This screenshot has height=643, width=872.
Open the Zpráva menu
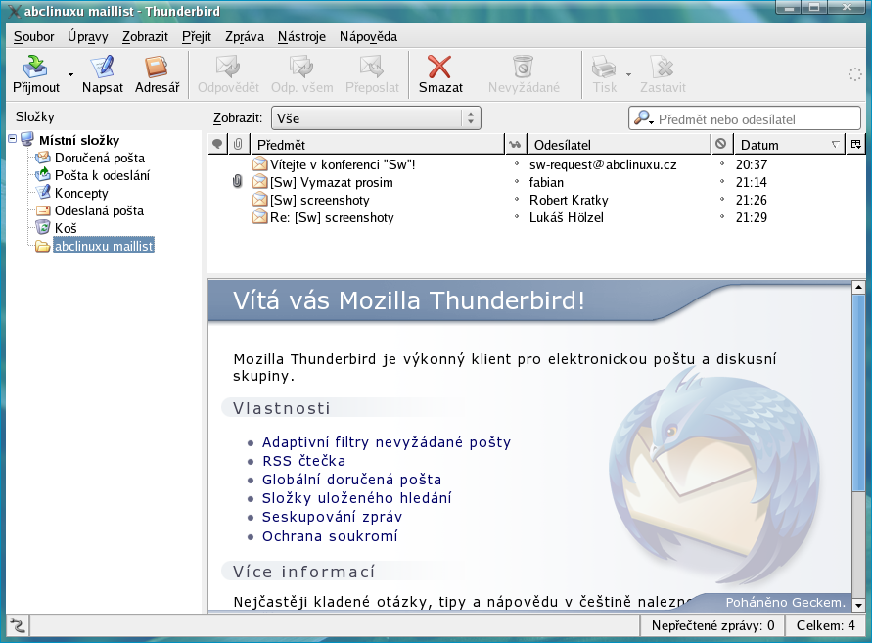(245, 37)
